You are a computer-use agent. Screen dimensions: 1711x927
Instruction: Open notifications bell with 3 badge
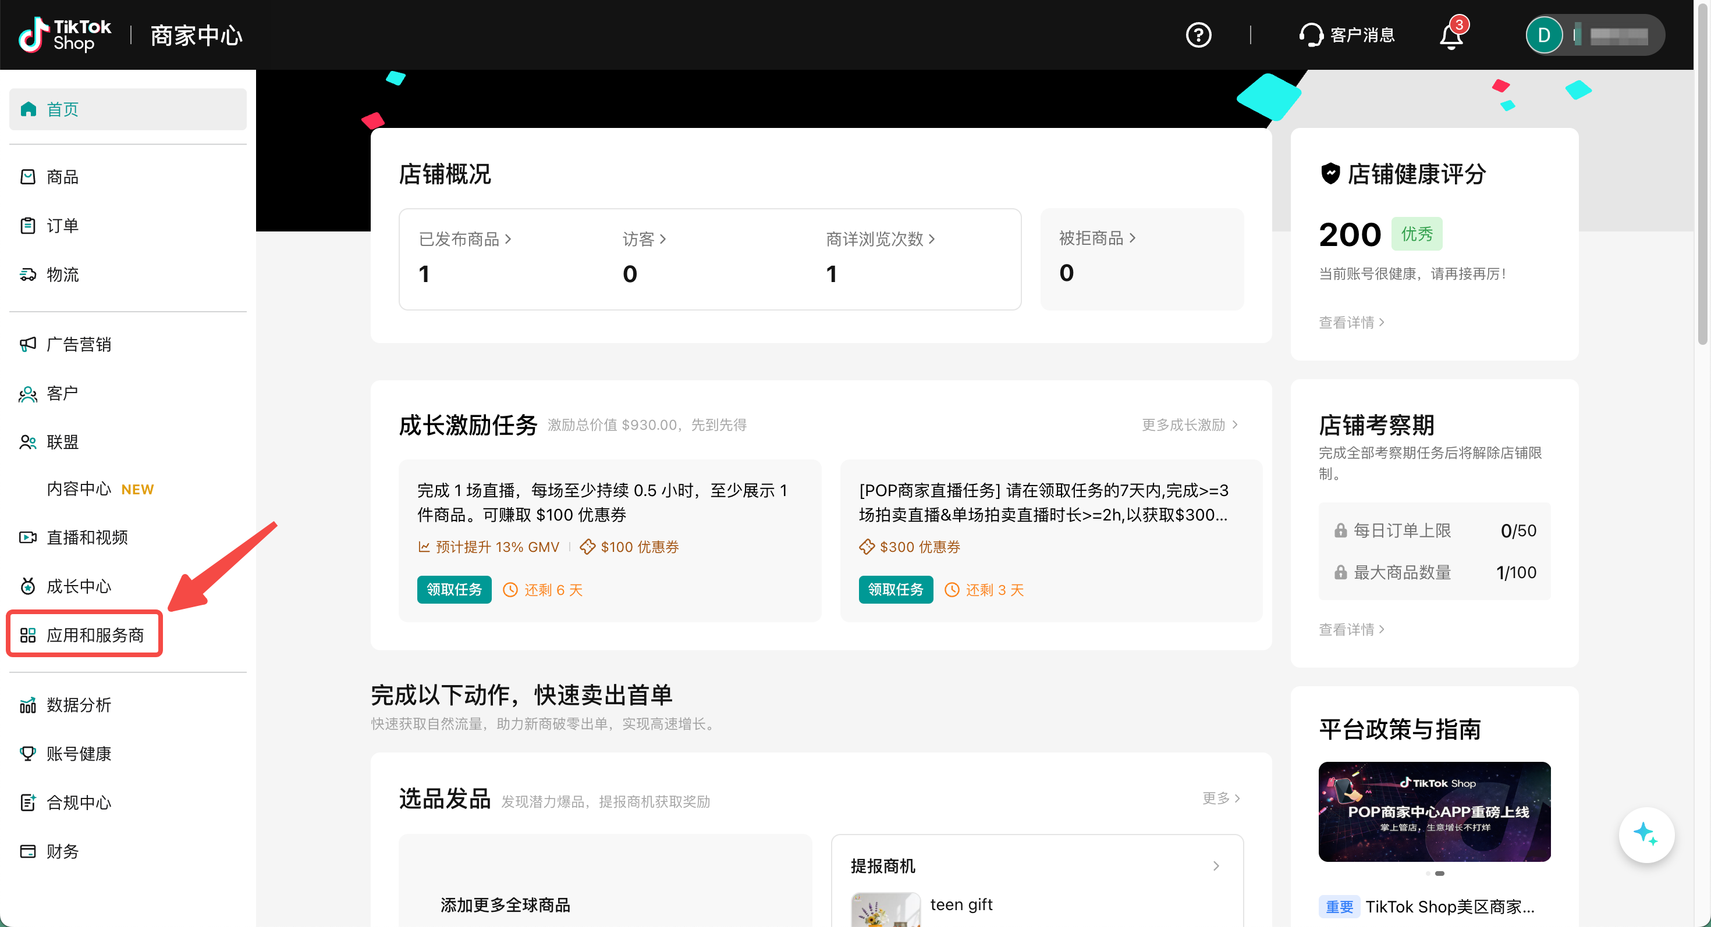point(1452,34)
